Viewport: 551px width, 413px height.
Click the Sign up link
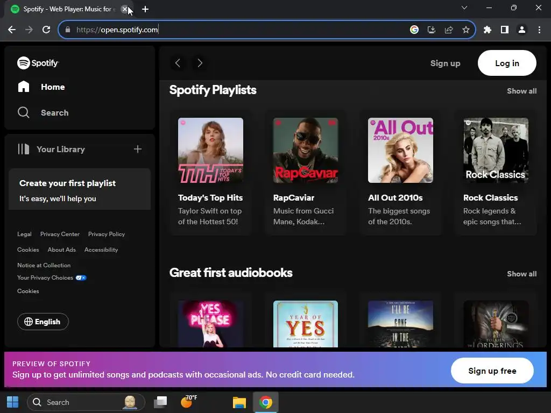[445, 63]
